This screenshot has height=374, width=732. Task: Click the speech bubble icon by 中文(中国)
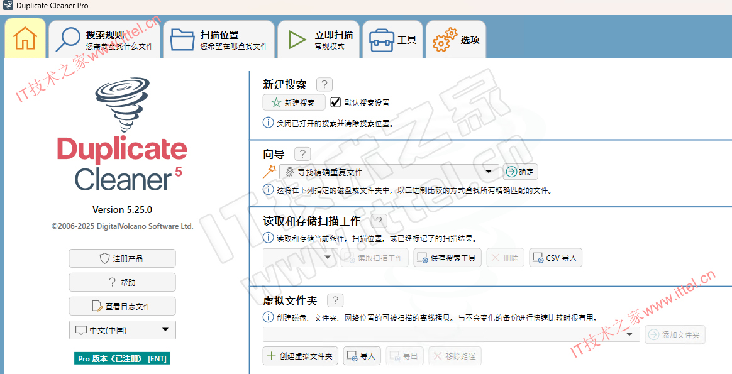pos(80,331)
